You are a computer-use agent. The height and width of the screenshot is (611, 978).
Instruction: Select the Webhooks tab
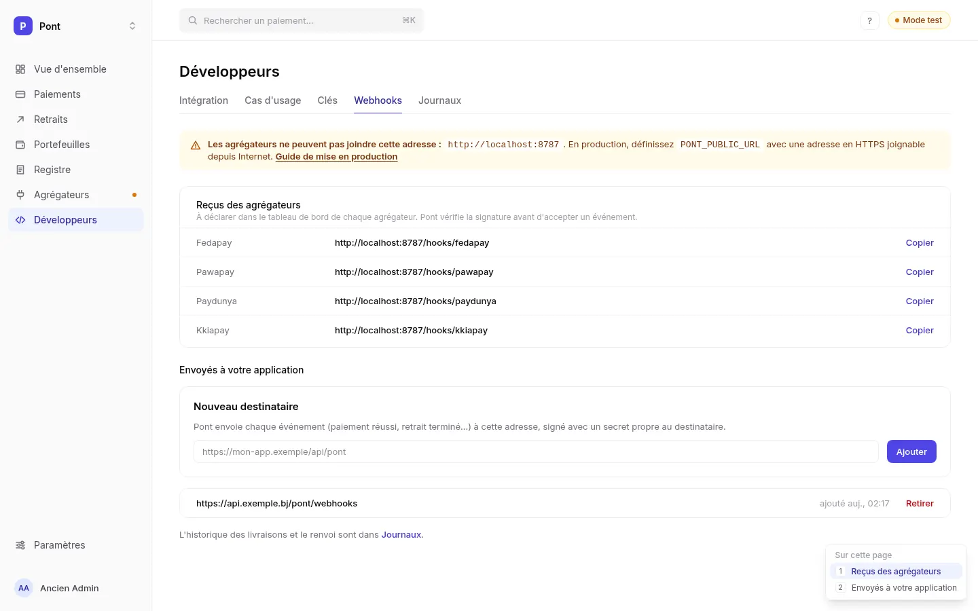(x=378, y=100)
